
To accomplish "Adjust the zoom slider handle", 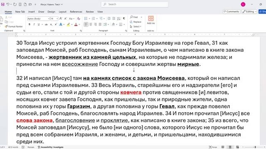I will [255, 147].
